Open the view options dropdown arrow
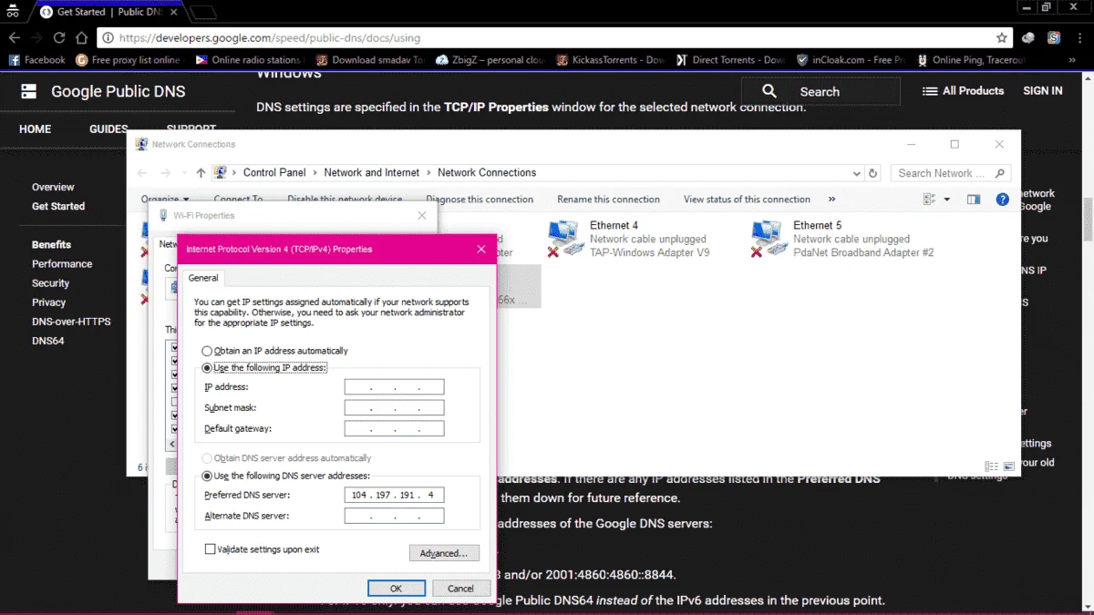The image size is (1094, 615). point(946,200)
